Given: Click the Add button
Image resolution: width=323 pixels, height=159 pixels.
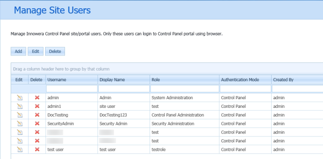Looking at the screenshot, I should click(18, 51).
